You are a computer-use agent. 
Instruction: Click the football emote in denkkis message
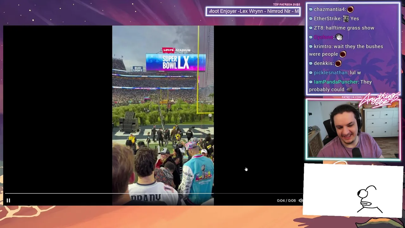click(338, 63)
